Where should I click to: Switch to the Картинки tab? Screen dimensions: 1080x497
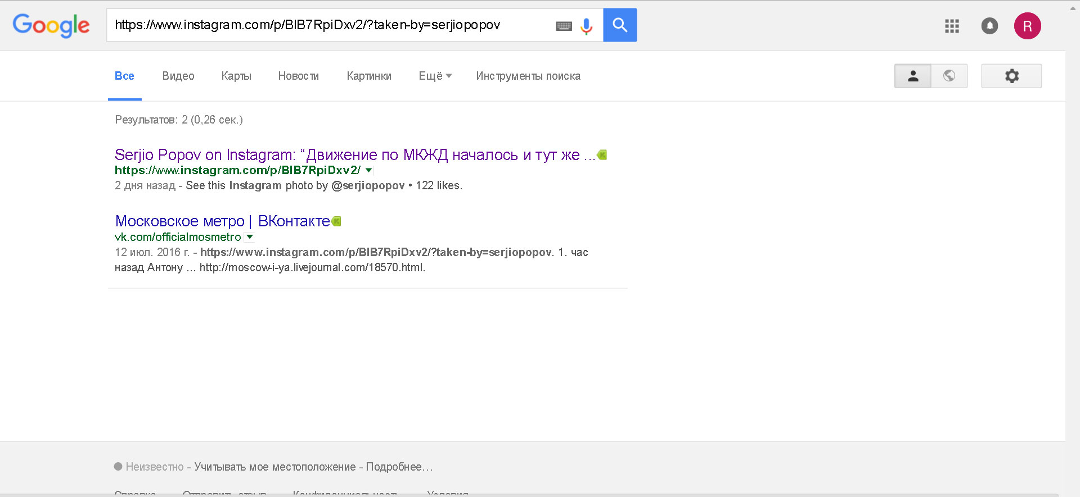click(x=369, y=76)
